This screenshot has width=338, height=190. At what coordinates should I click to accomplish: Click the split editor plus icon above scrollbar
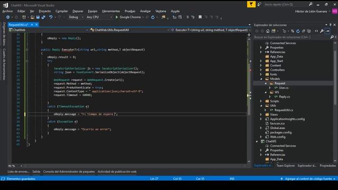[x=249, y=34]
